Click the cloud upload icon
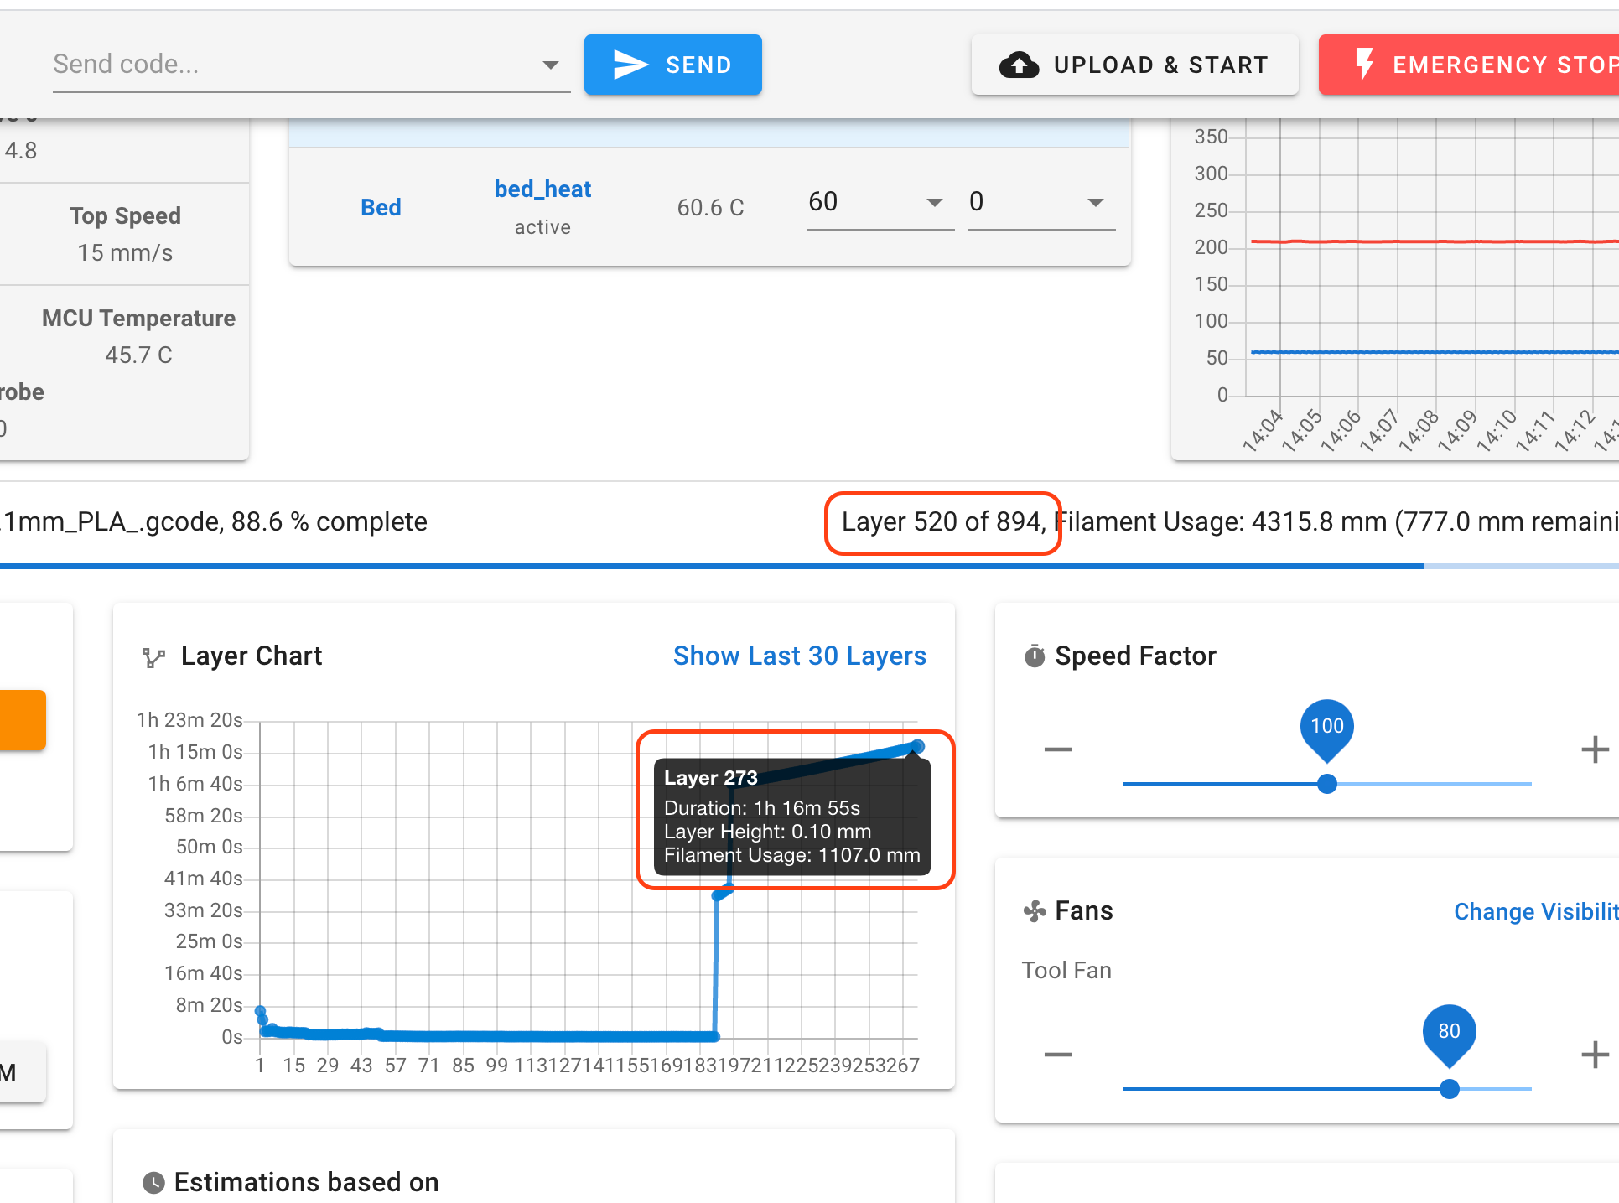Viewport: 1619px width, 1203px height. (1019, 65)
